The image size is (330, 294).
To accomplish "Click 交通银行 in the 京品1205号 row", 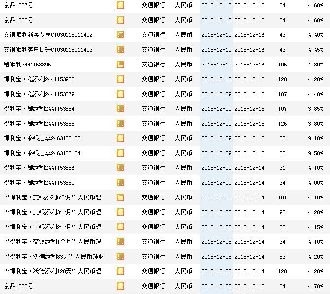I will click(153, 286).
